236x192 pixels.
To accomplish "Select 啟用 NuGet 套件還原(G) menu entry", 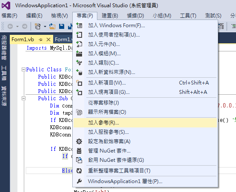I will click(x=145, y=160).
